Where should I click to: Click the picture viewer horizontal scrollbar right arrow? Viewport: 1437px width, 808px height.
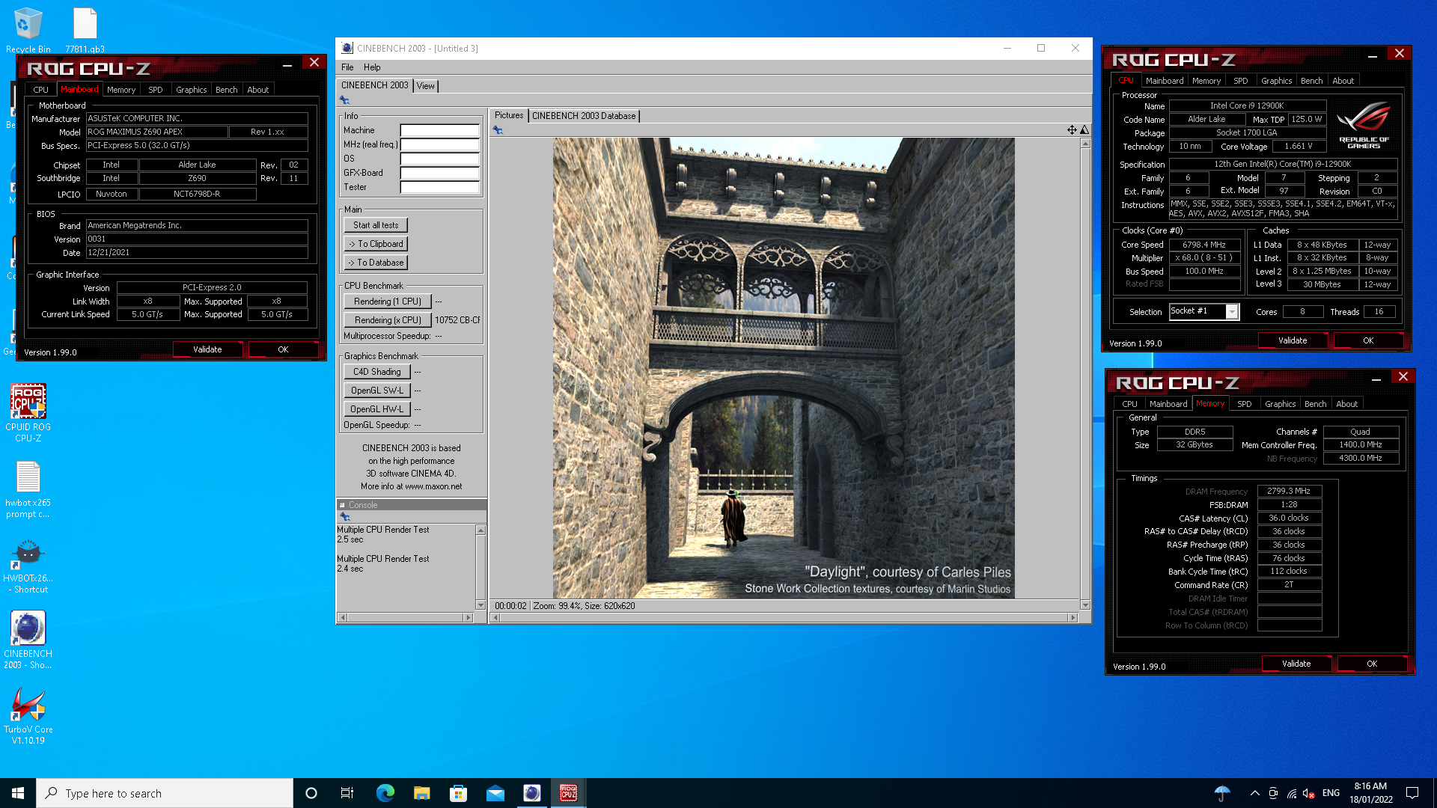tap(1073, 618)
